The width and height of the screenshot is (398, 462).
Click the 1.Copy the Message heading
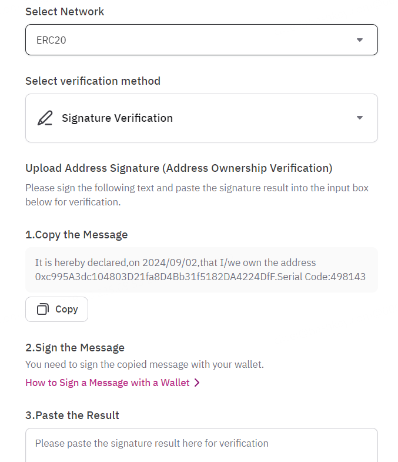(x=76, y=235)
